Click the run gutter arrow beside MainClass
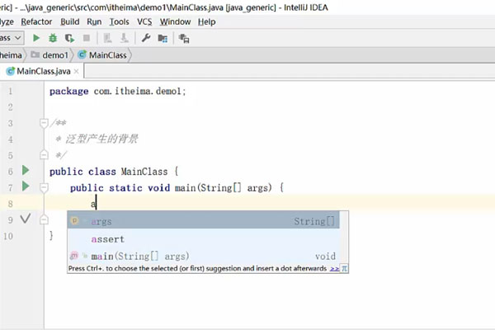This screenshot has height=330, width=495. click(x=26, y=171)
